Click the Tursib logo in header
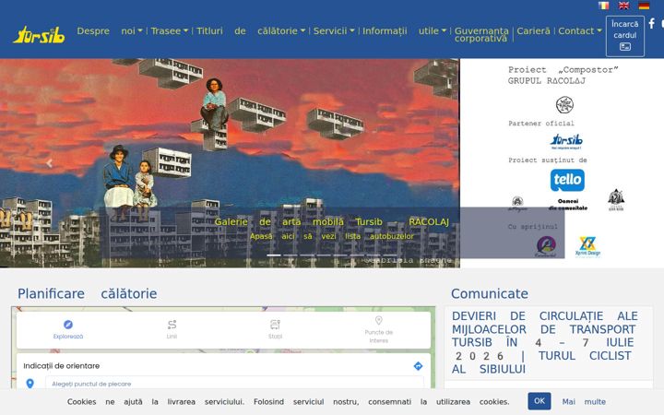 point(39,35)
